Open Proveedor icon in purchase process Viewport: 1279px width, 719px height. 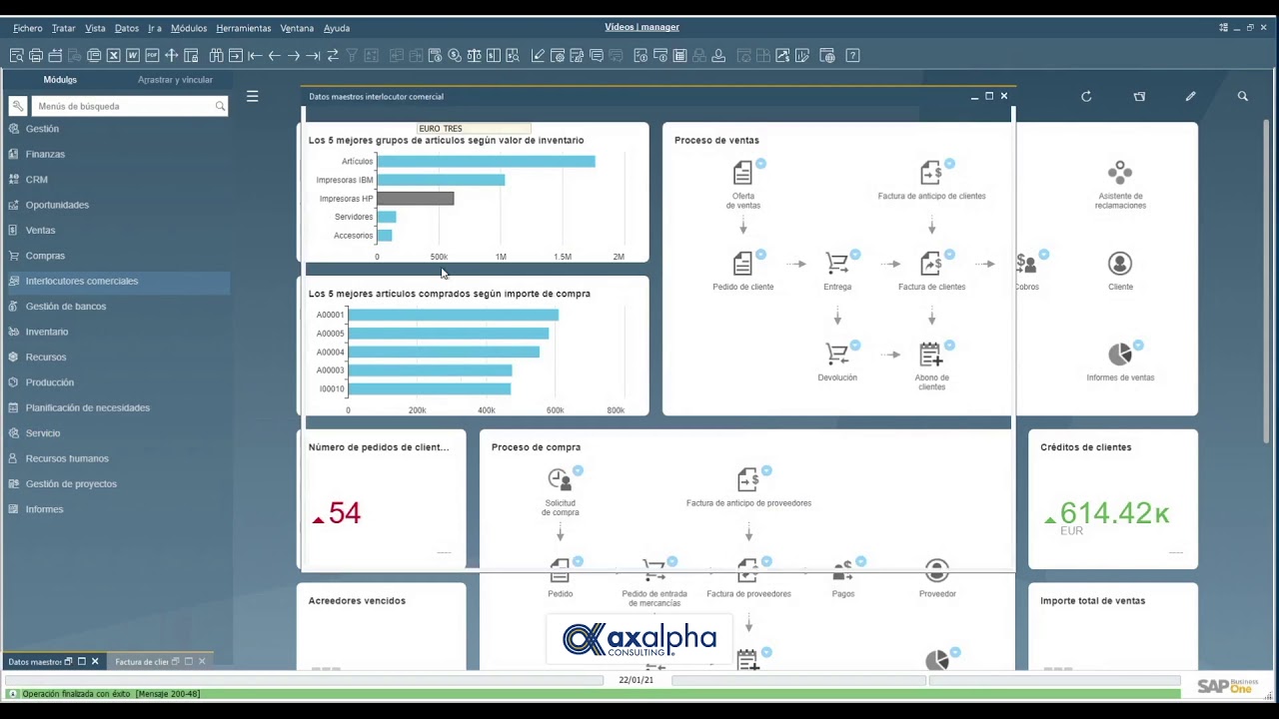pos(936,571)
